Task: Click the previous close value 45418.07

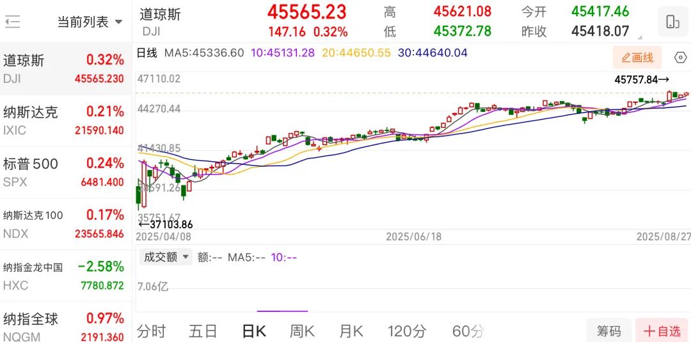Action: (600, 31)
